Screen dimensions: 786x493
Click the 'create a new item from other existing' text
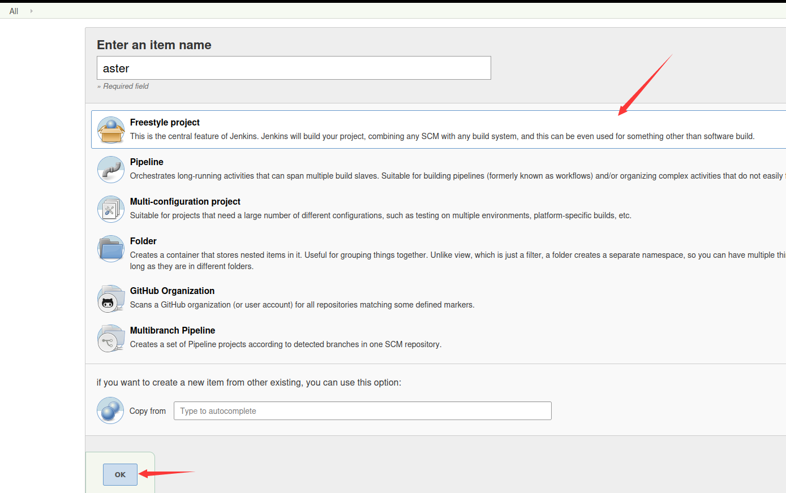tap(249, 382)
